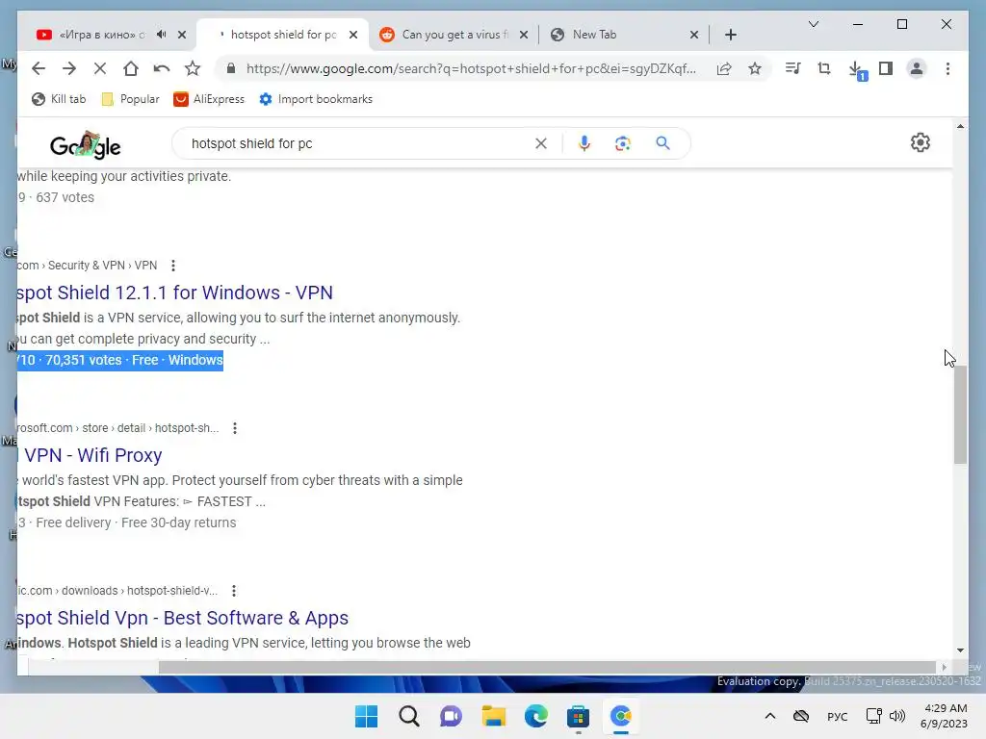Go back to the previous page
Screen dimensions: 986x739
(39, 68)
